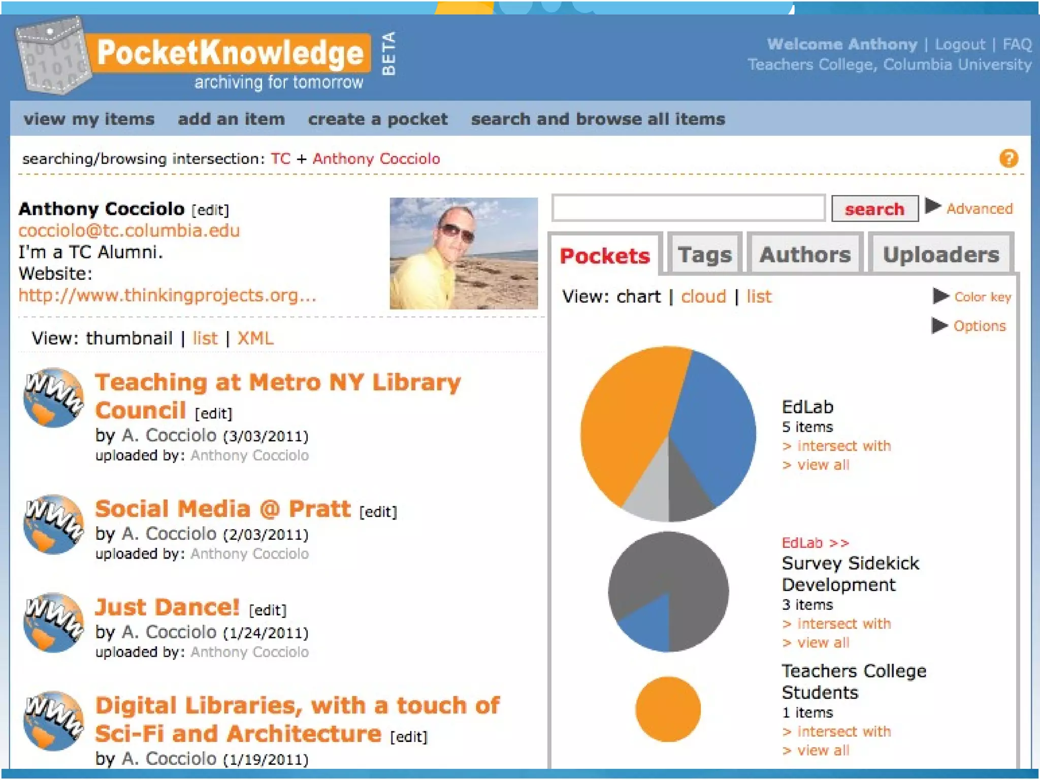Click the orange help question mark icon

[x=1008, y=158]
